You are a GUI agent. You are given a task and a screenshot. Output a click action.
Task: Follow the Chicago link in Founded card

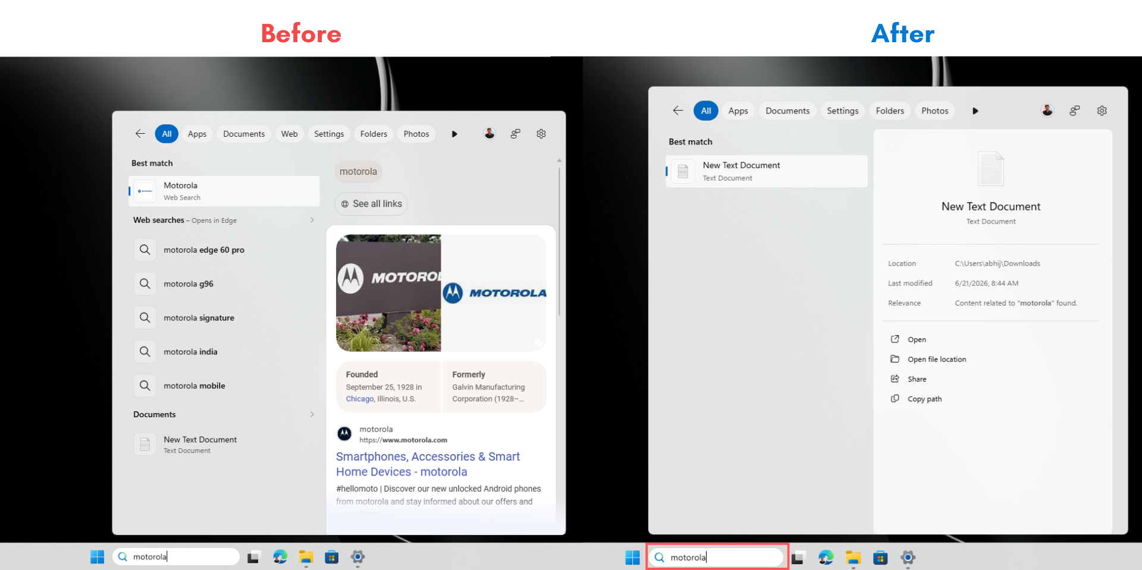click(360, 399)
